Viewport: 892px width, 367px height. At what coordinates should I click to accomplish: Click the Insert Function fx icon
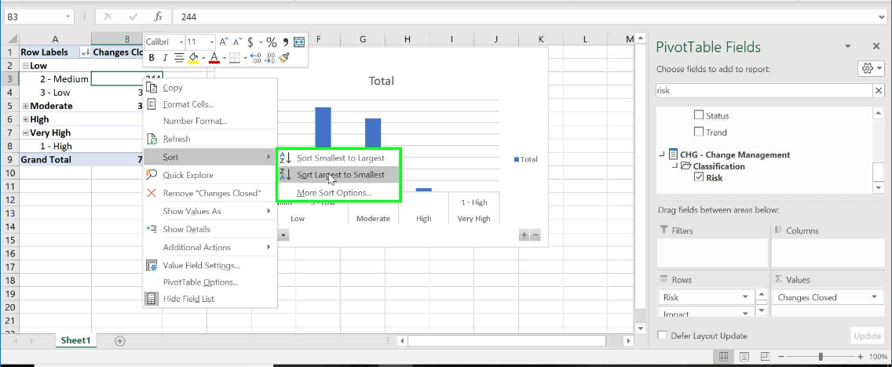(159, 16)
